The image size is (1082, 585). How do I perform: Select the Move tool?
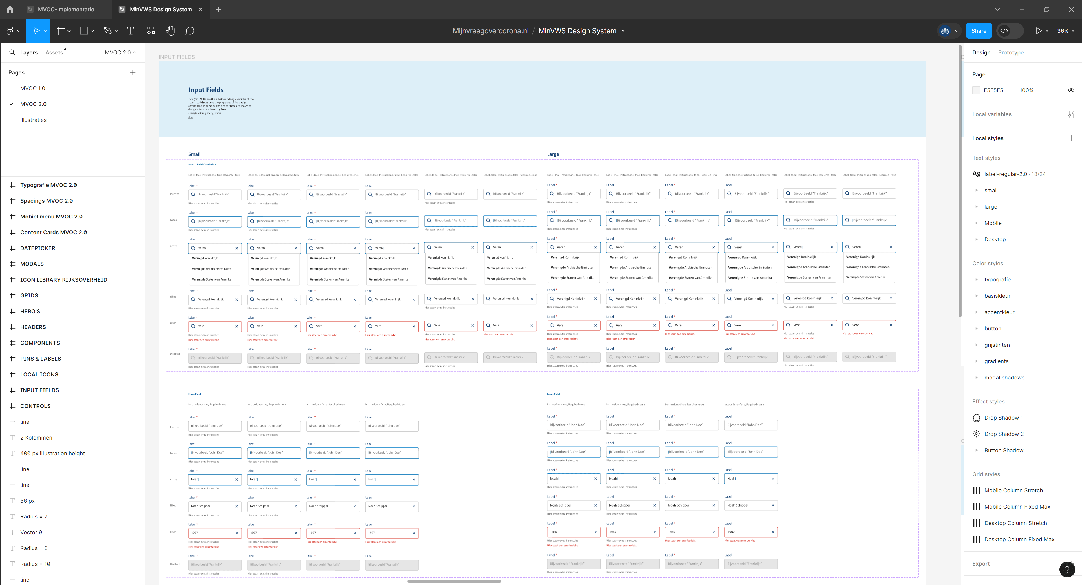pyautogui.click(x=36, y=31)
